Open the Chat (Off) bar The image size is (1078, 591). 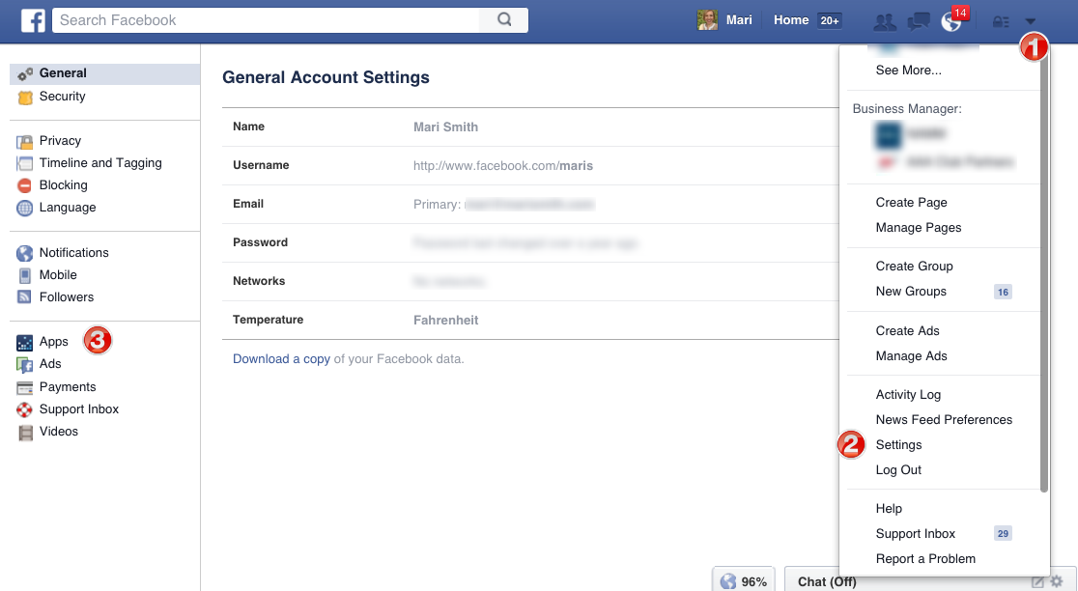(x=827, y=581)
